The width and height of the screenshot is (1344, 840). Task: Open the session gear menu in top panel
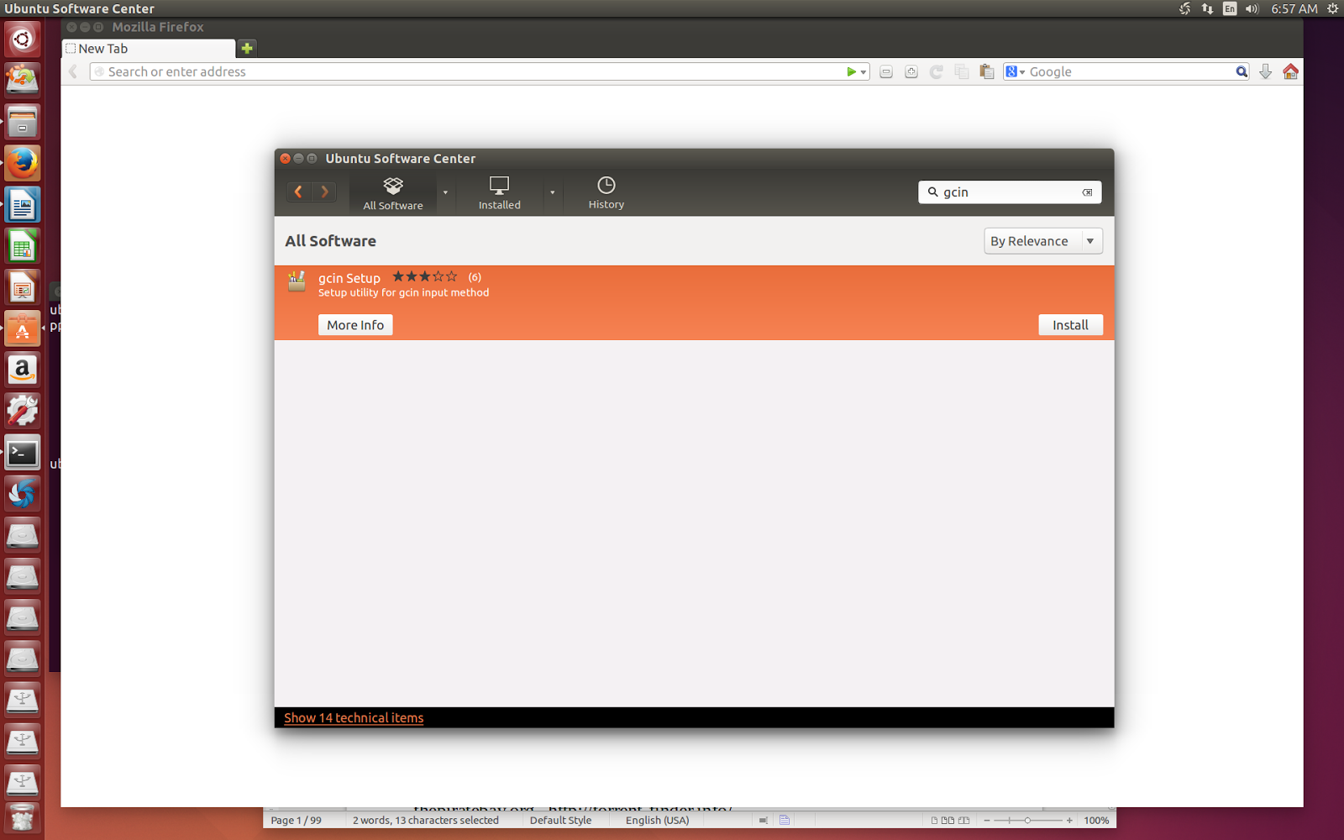[x=1332, y=8]
